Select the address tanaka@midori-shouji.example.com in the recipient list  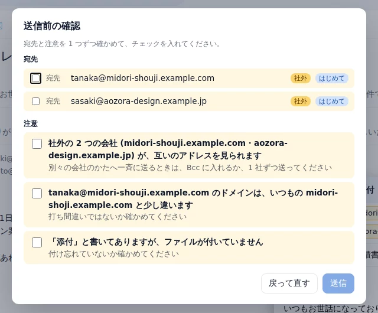[142, 78]
